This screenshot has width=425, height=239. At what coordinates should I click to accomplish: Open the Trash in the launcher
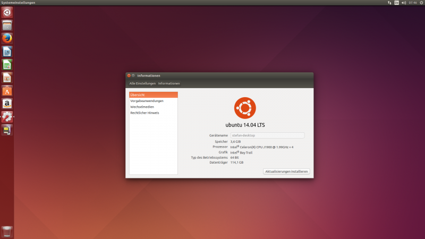[7, 232]
